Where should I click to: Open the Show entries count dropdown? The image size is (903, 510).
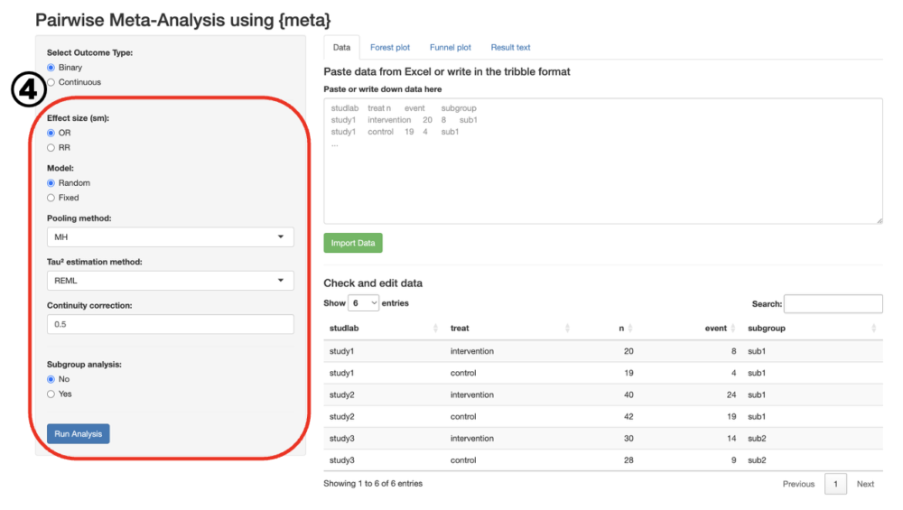coord(363,303)
